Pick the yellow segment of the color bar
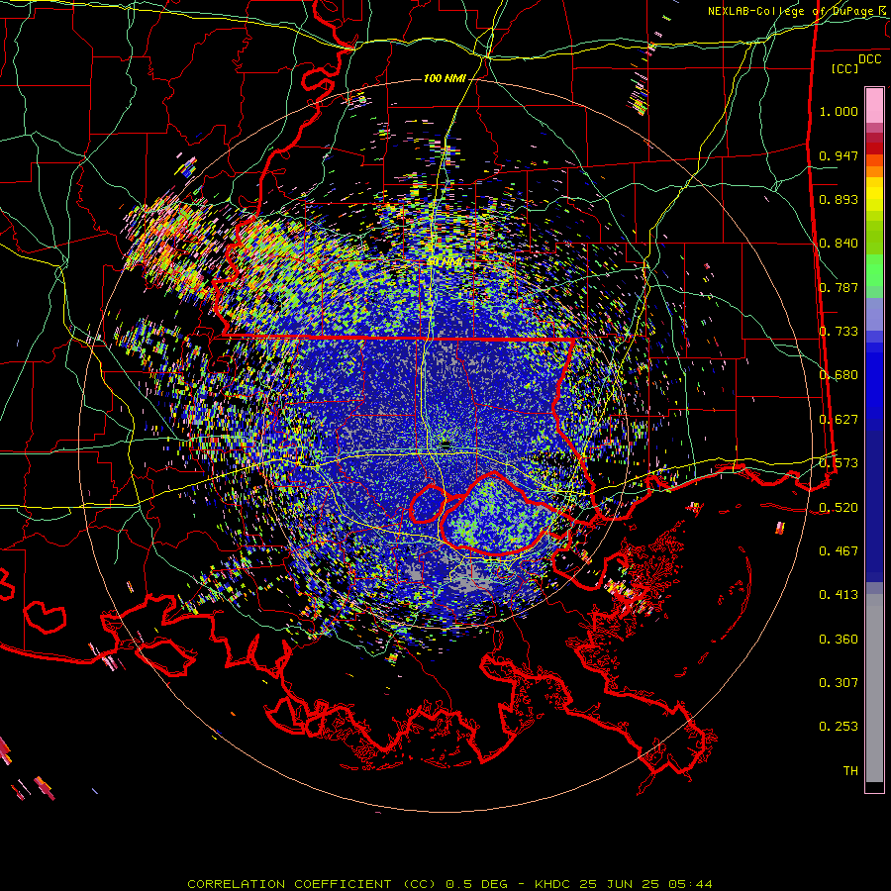 (874, 194)
